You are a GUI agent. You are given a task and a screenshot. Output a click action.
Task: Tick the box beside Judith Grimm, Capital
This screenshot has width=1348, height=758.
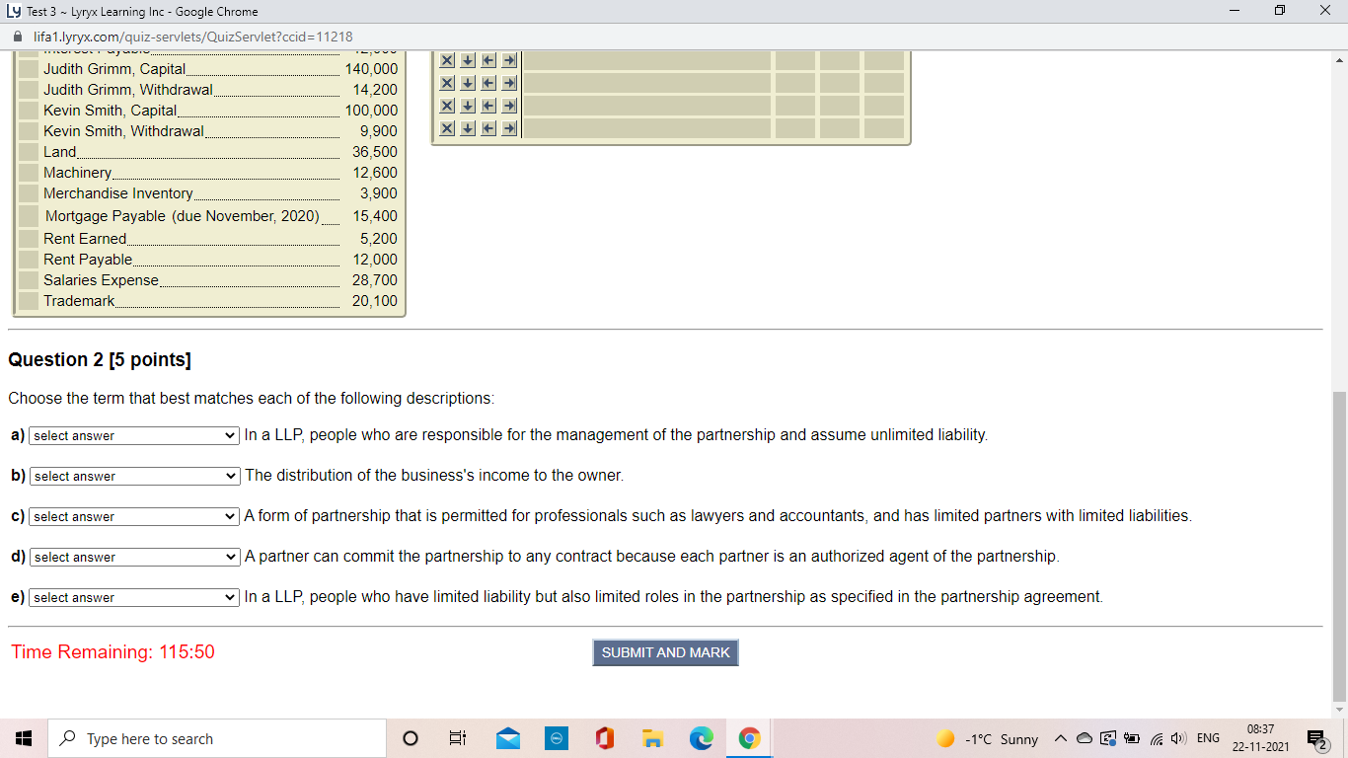(28, 69)
